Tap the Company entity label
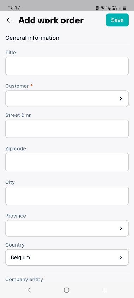The width and height of the screenshot is (134, 298). pyautogui.click(x=24, y=279)
